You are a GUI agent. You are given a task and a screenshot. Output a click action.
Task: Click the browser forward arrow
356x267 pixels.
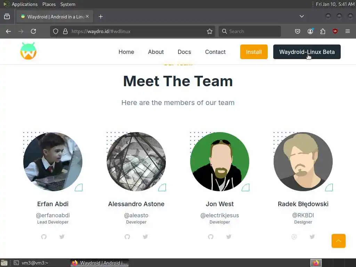21,31
